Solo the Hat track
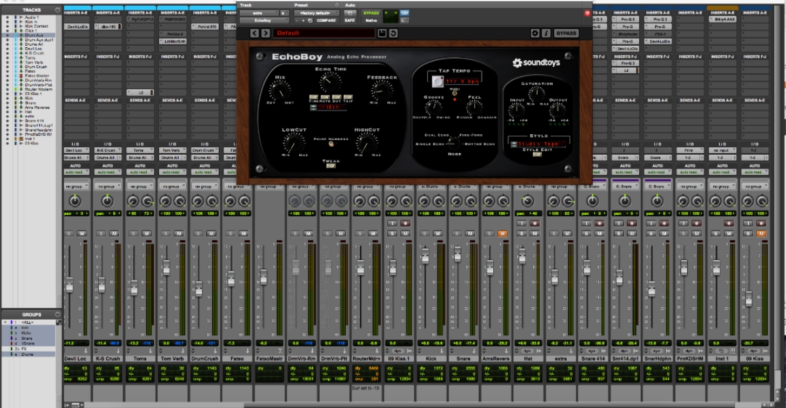786x408 pixels. 523,234
